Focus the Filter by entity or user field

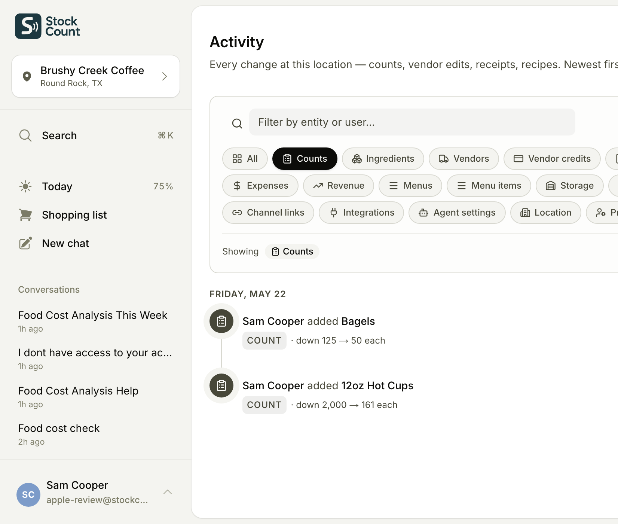[412, 122]
